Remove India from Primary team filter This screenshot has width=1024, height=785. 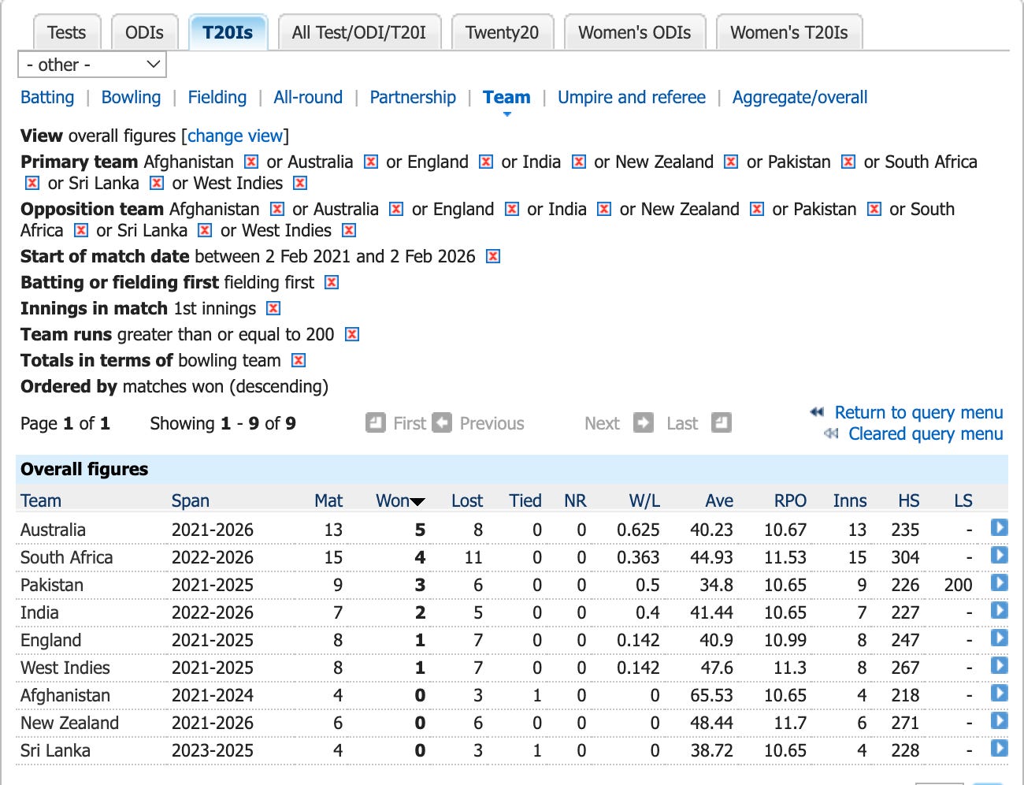[579, 162]
